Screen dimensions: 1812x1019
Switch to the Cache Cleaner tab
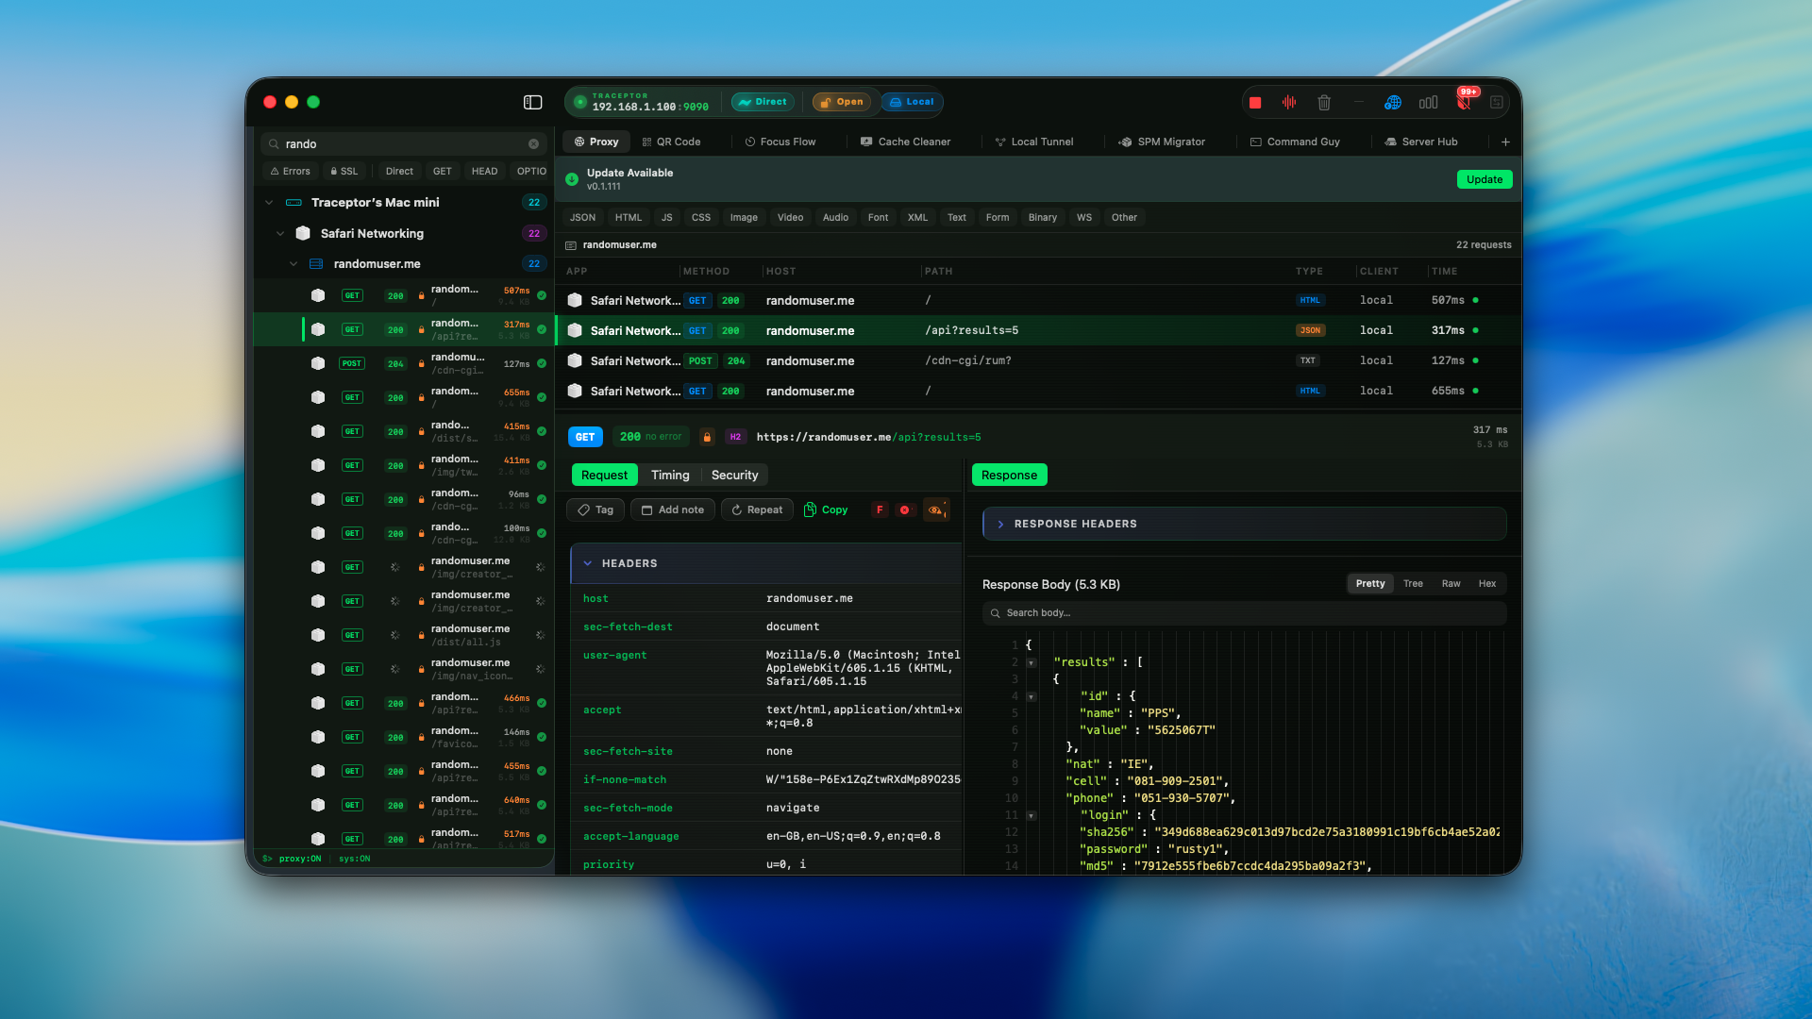[x=906, y=142]
